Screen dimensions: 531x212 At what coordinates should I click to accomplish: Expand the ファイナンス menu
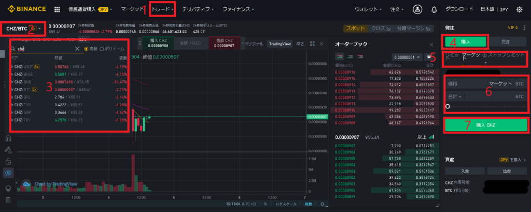click(239, 9)
